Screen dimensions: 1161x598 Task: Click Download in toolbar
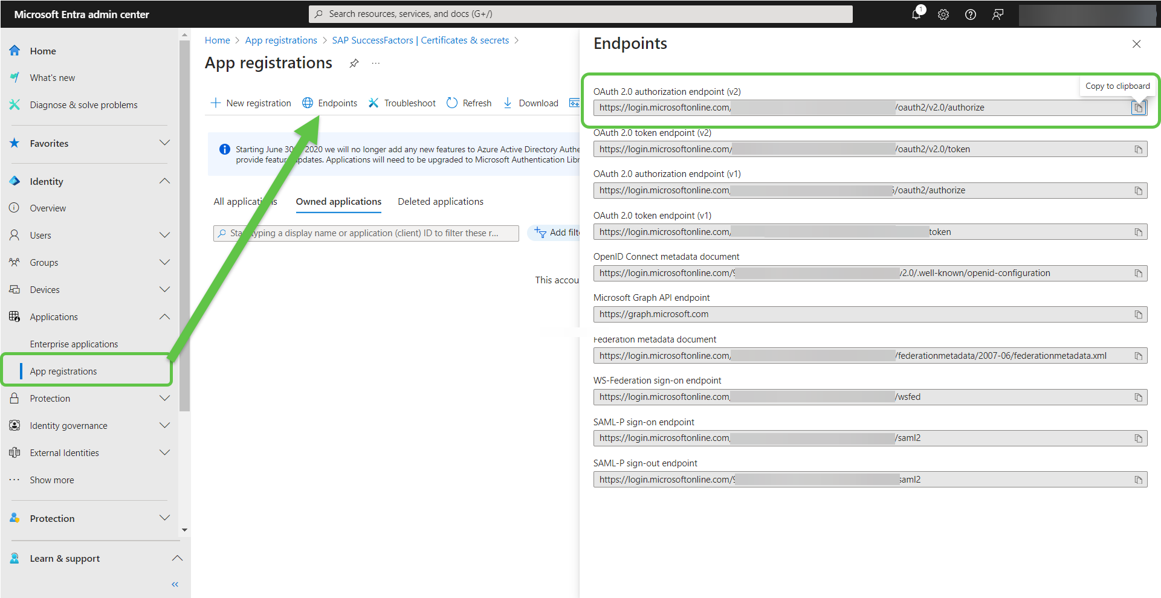pyautogui.click(x=531, y=103)
